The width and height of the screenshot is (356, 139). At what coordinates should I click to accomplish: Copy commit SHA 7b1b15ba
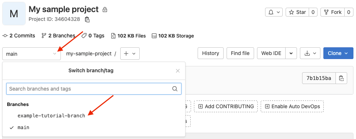341,78
